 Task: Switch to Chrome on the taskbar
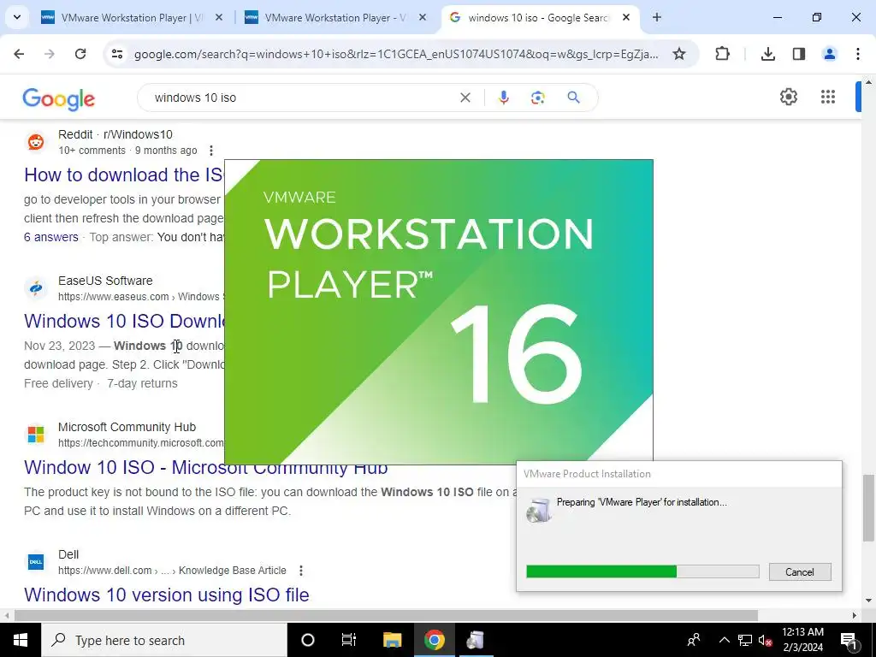coord(434,640)
